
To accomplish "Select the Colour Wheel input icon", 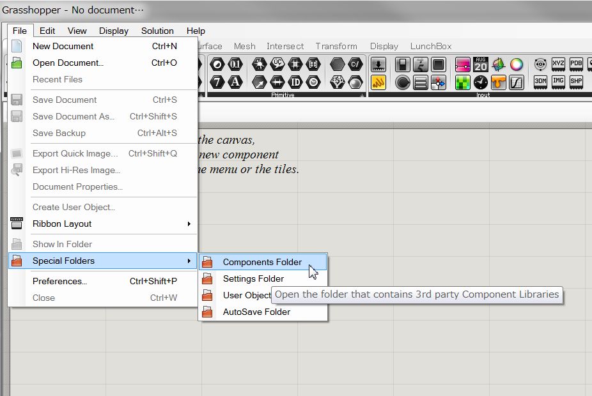I will [517, 65].
